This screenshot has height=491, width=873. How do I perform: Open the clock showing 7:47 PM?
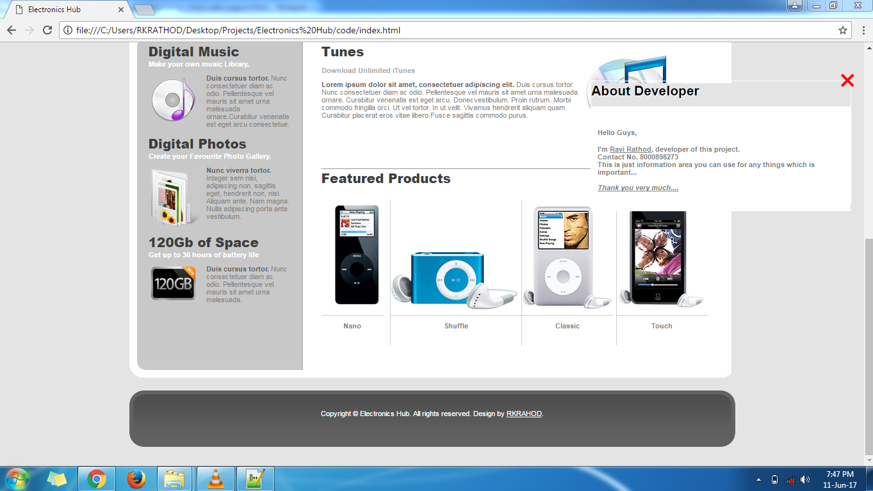point(840,479)
